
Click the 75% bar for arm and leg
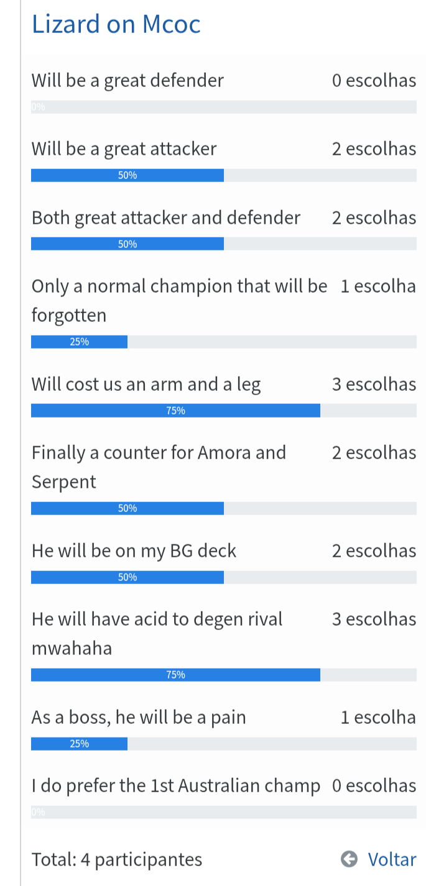(175, 411)
